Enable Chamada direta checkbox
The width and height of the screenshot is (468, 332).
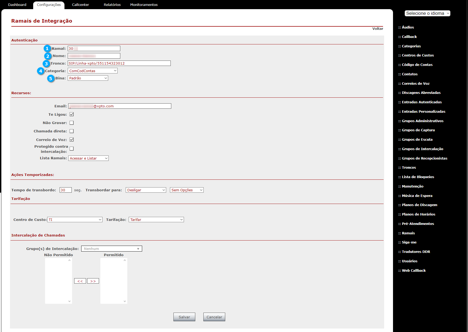click(x=71, y=131)
